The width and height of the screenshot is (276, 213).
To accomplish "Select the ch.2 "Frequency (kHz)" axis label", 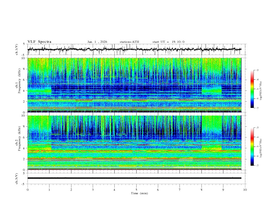I will pos(19,138).
